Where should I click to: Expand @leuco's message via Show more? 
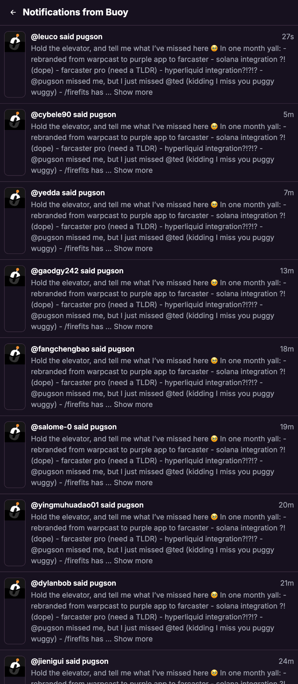(x=133, y=92)
